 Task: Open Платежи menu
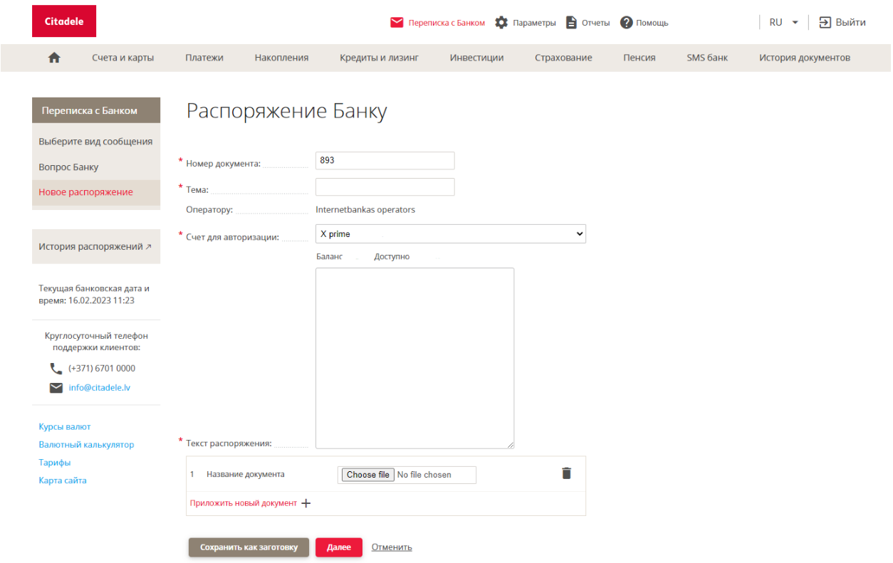tap(204, 58)
